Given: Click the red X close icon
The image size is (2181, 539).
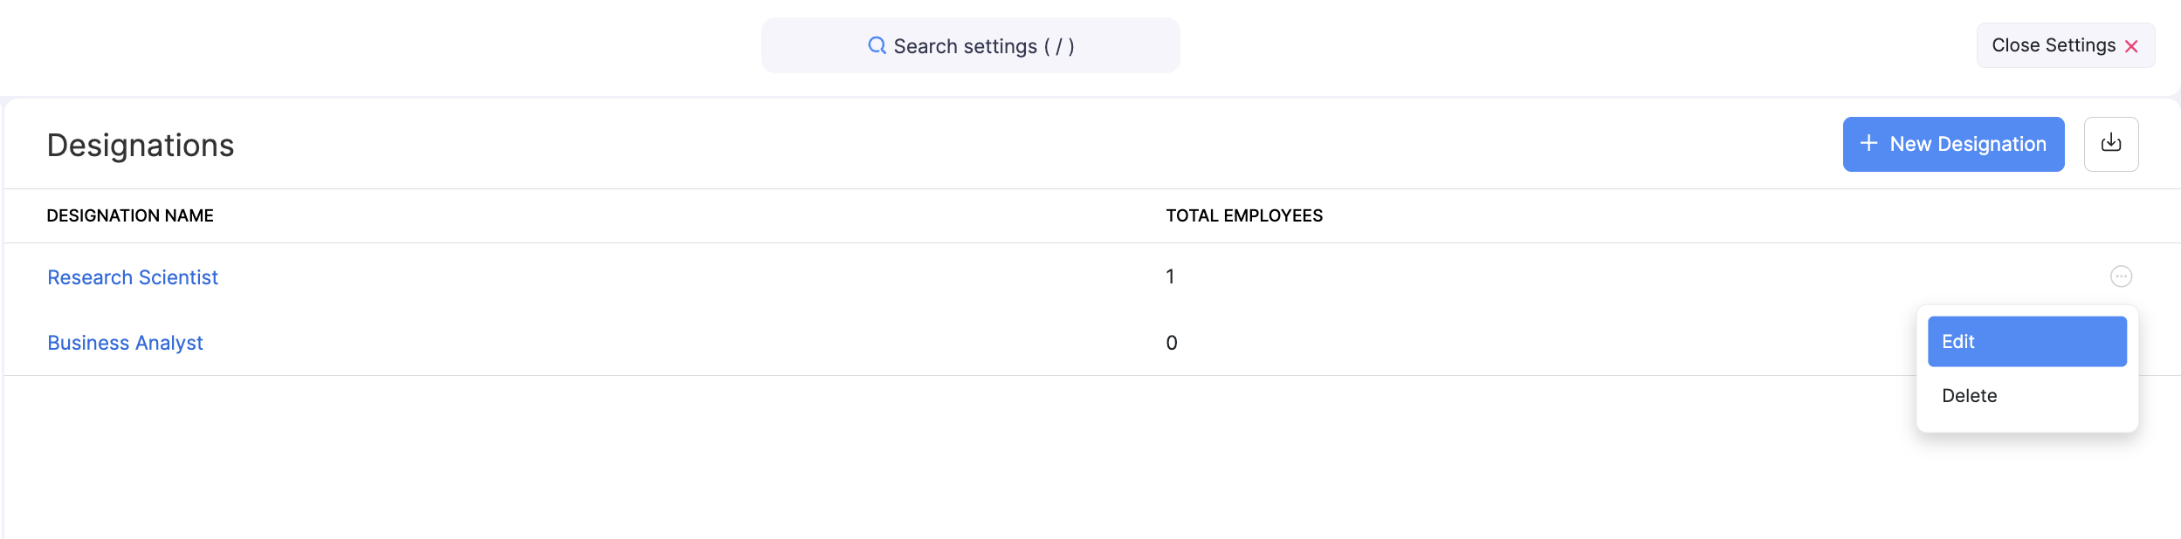Looking at the screenshot, I should (x=2131, y=46).
